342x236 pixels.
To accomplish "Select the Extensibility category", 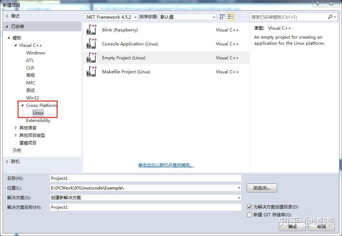I will coord(38,120).
